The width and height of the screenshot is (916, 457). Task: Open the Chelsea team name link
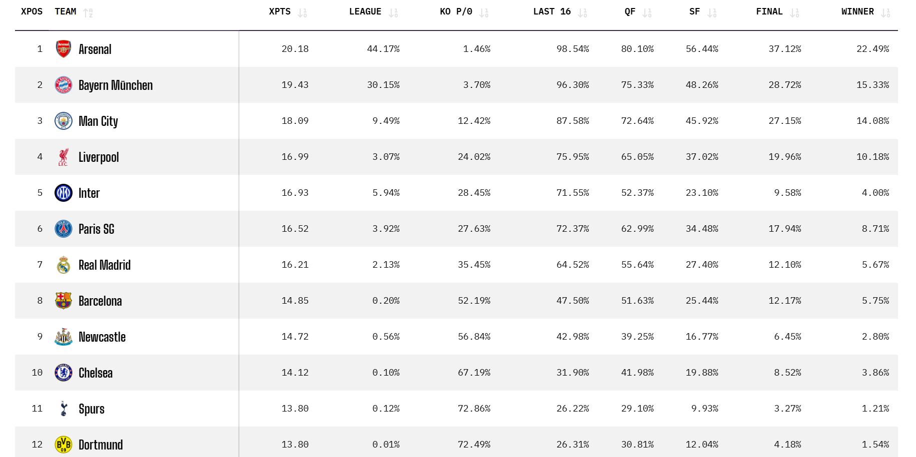point(96,373)
